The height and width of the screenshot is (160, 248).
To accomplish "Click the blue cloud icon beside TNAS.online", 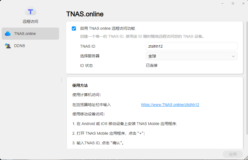I will tap(8, 34).
